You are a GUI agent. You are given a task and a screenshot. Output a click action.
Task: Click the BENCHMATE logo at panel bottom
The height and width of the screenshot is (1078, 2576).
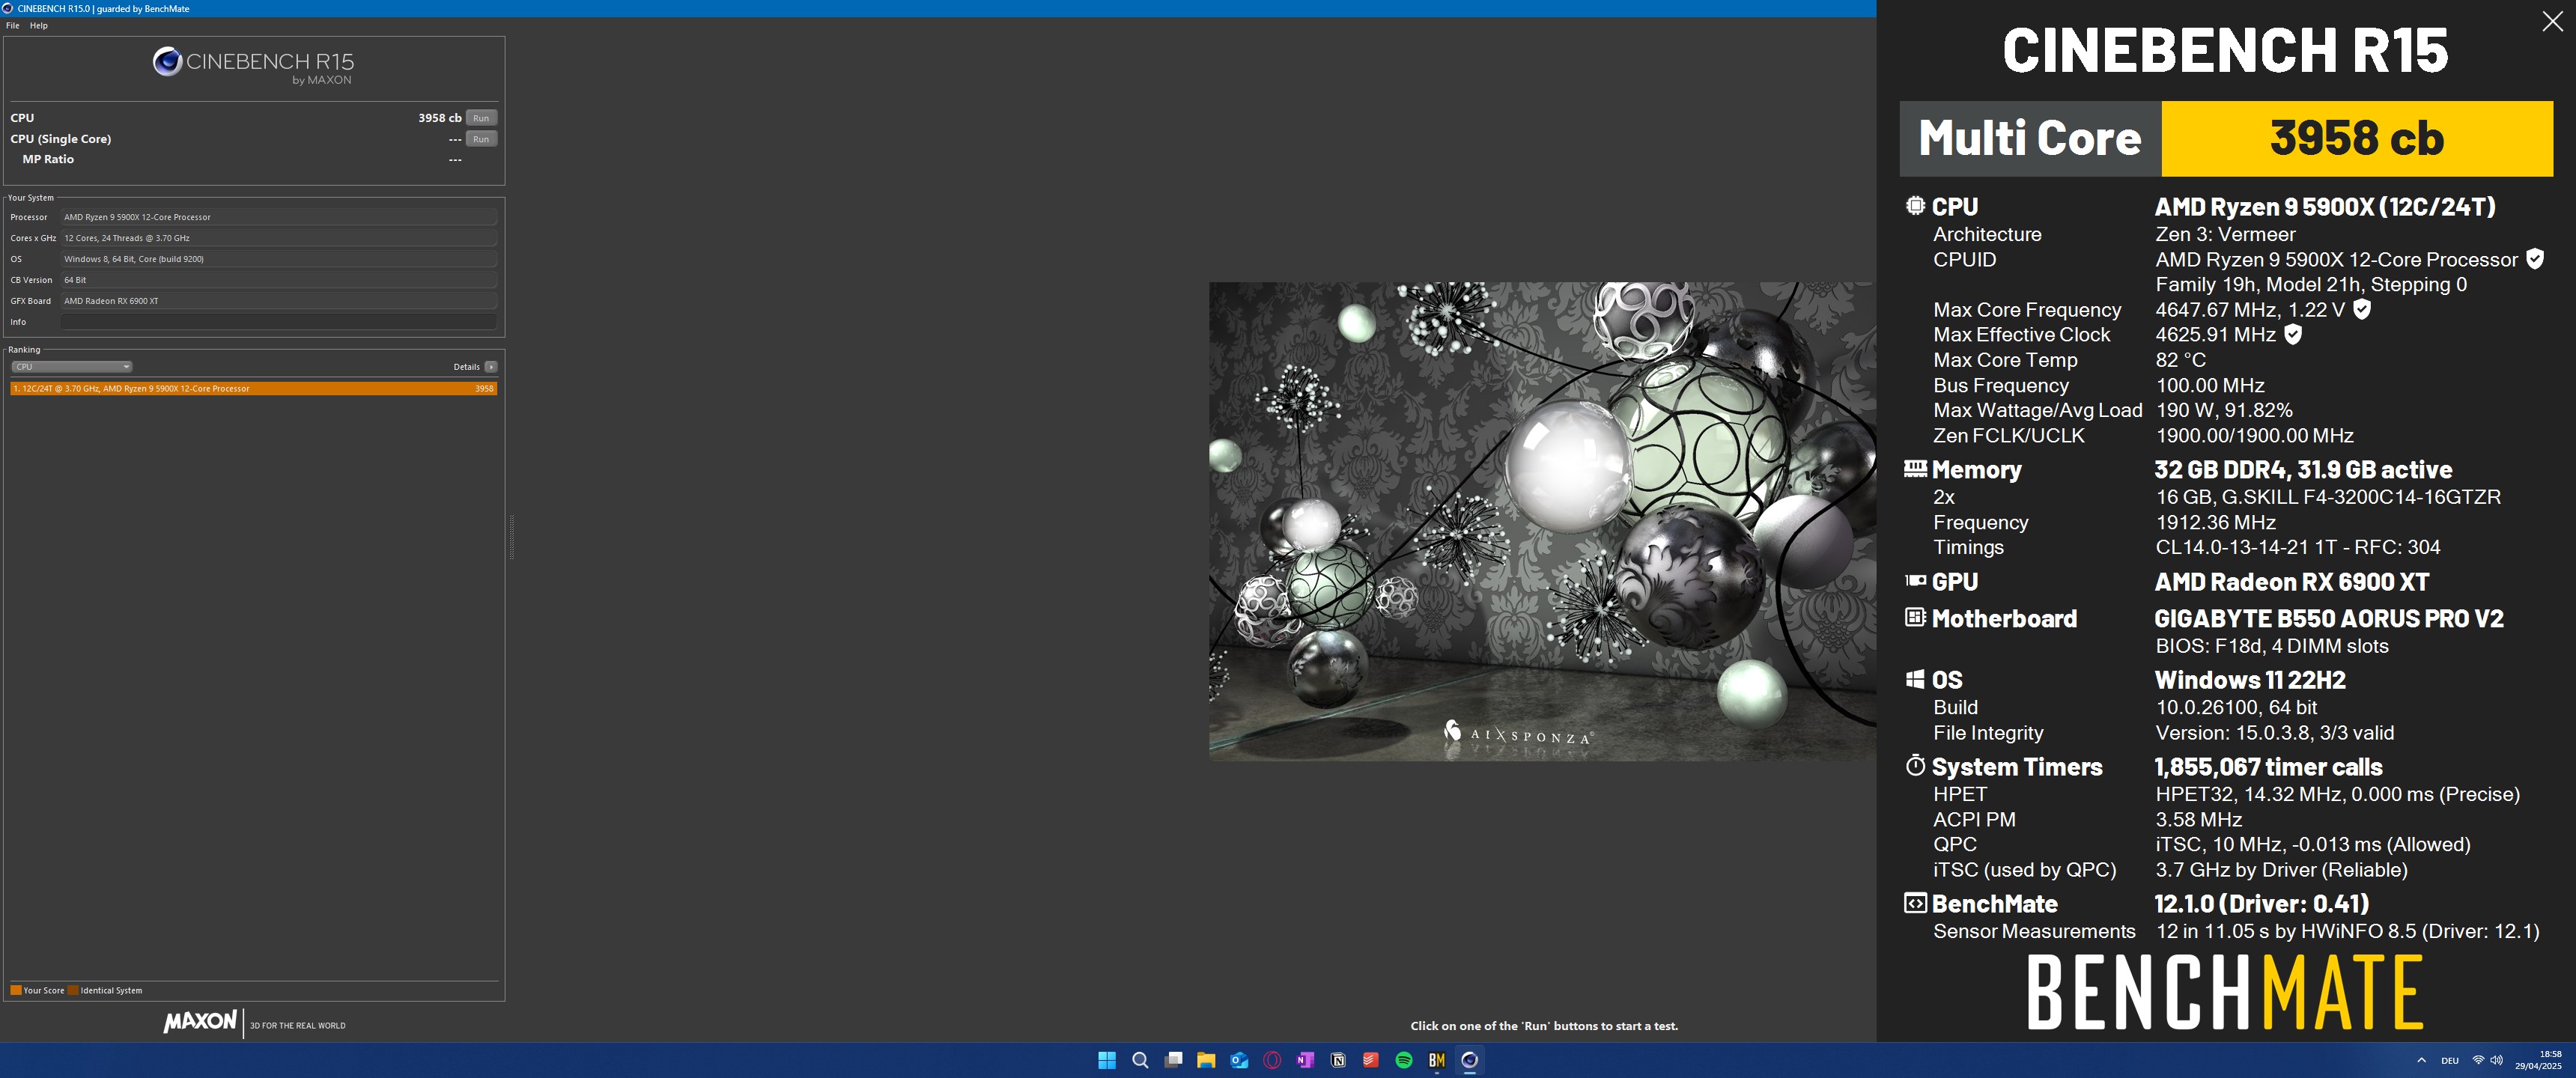pos(2225,992)
